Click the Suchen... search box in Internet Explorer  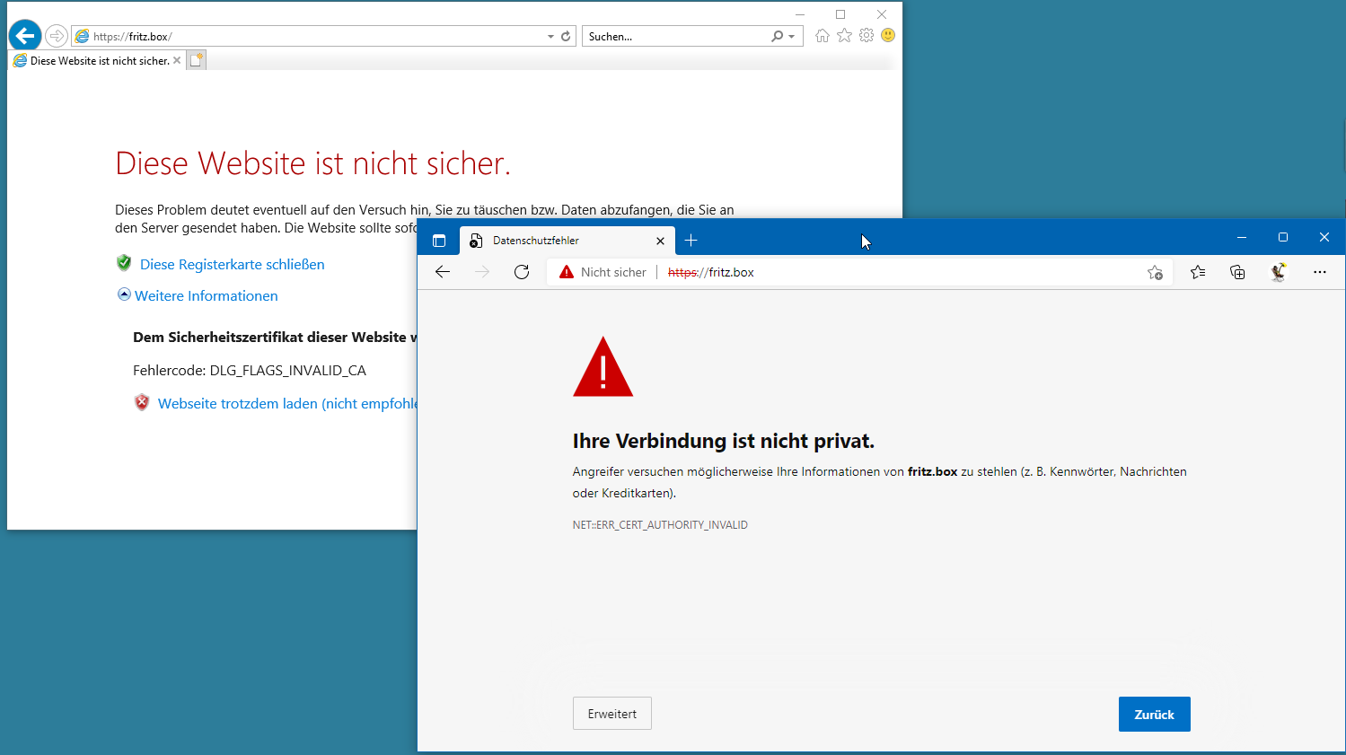pos(675,37)
